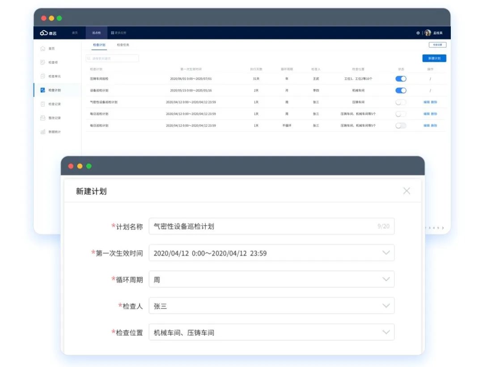483x367 pixels.
Task: Turn off the 设备巡检计划 status switch
Action: [x=401, y=90]
